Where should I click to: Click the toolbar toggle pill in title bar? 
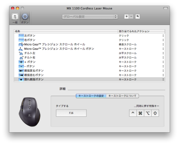(x=165, y=8)
